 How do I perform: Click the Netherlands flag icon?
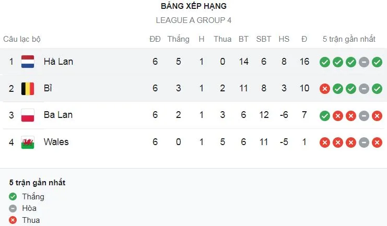click(x=28, y=62)
